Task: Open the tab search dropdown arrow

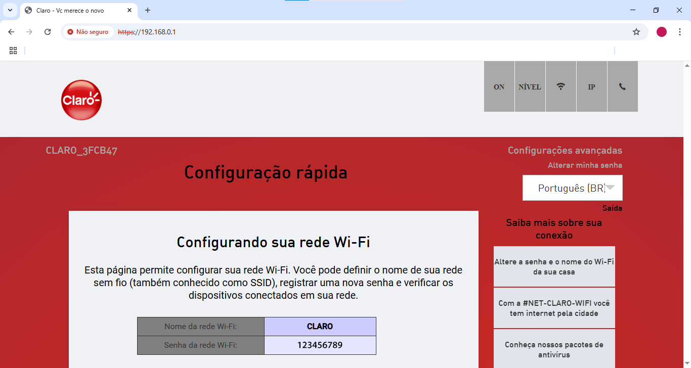Action: point(10,10)
